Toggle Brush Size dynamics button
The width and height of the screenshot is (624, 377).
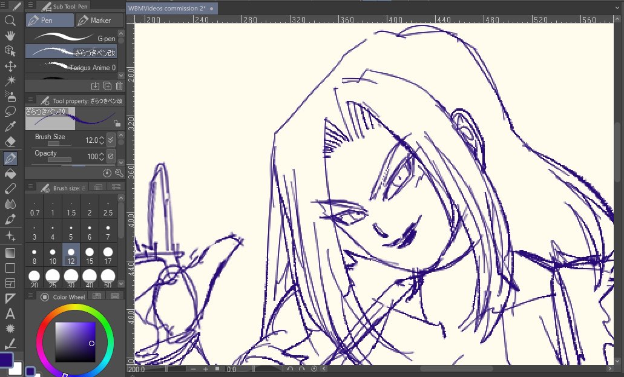pyautogui.click(x=111, y=140)
